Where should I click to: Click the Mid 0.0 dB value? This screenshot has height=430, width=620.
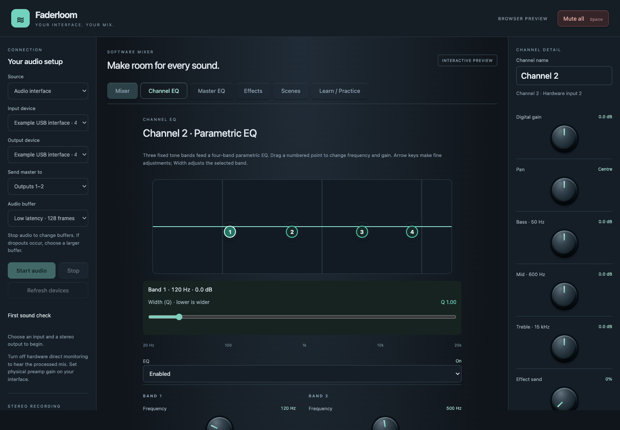coord(605,274)
